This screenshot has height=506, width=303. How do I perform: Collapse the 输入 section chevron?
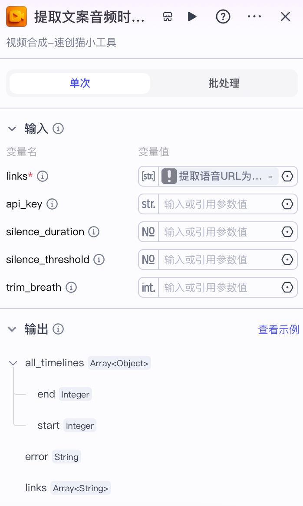12,128
